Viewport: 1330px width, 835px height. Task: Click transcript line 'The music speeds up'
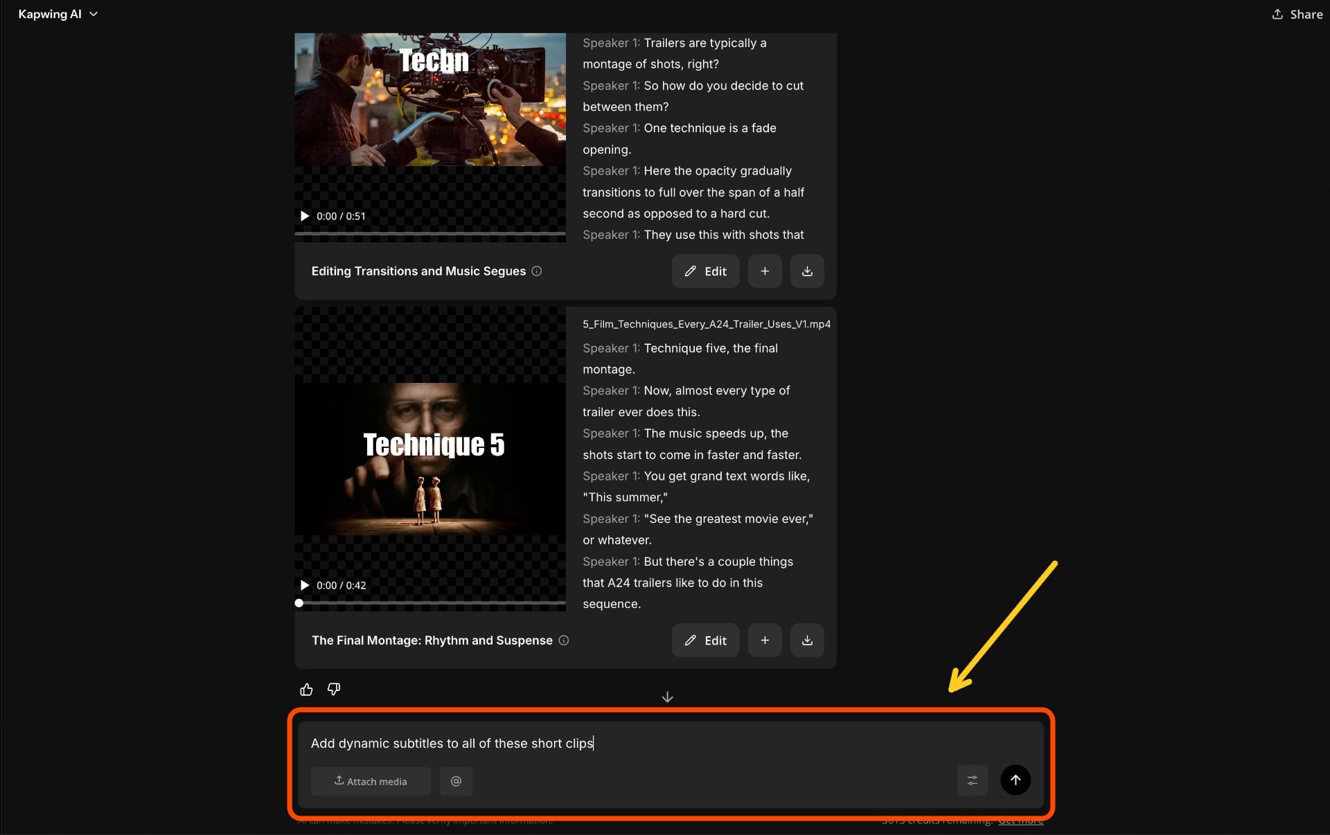click(692, 444)
